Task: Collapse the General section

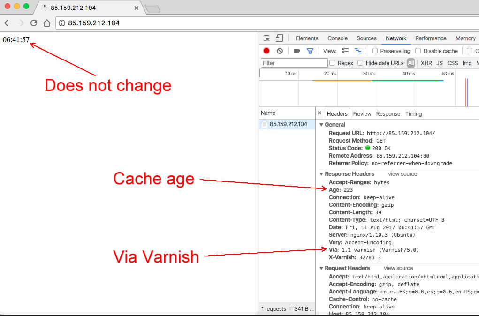Action: 321,125
